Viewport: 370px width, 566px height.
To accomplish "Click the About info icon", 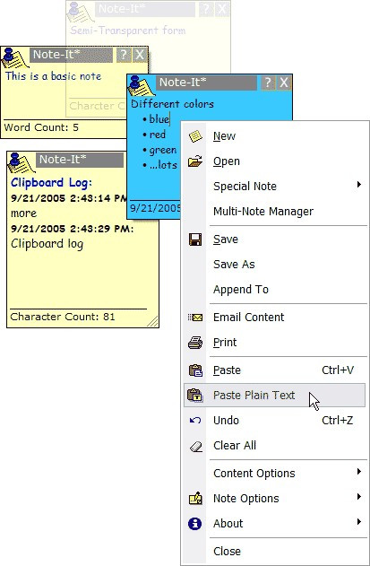I will [194, 524].
